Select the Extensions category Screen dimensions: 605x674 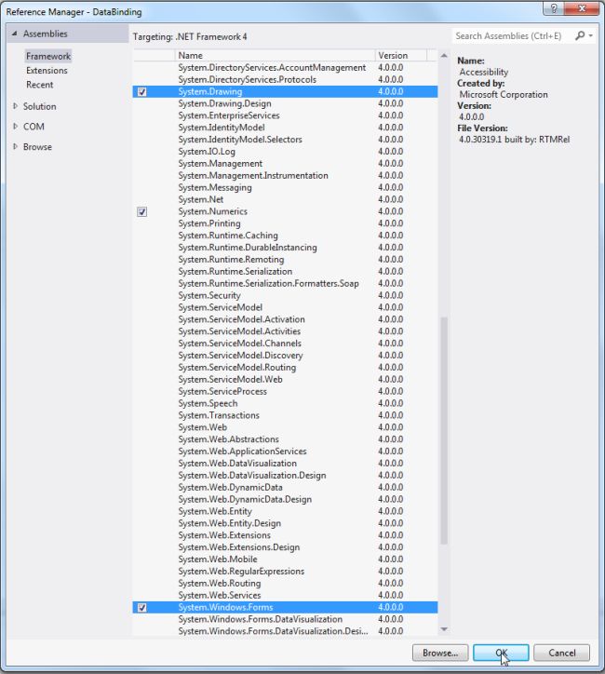coord(47,71)
